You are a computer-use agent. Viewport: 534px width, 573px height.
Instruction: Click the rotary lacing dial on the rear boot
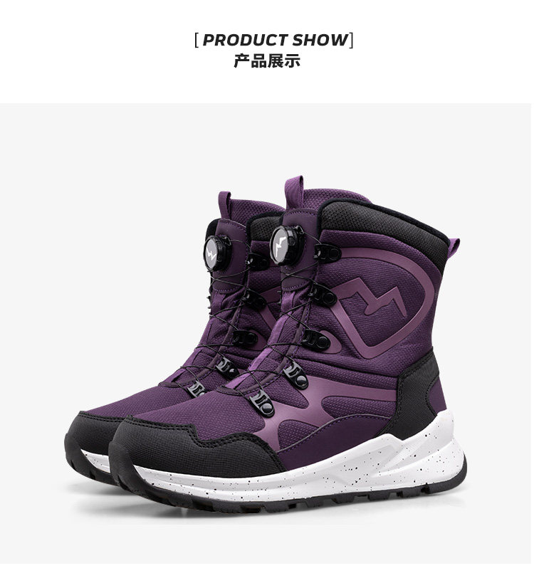(216, 253)
